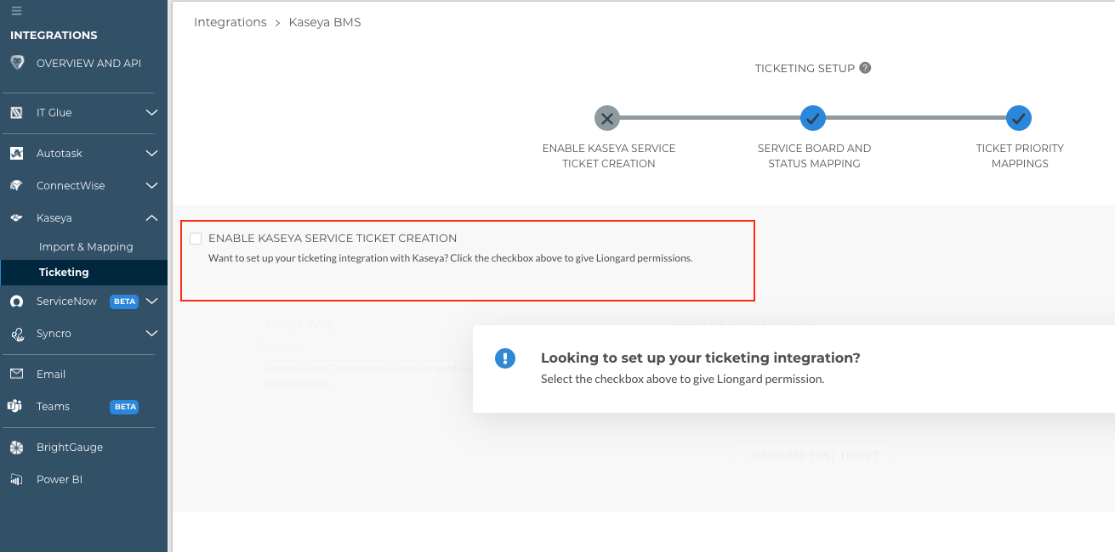The image size is (1115, 552).
Task: Click the ConnectWise logo icon
Action: pyautogui.click(x=16, y=186)
